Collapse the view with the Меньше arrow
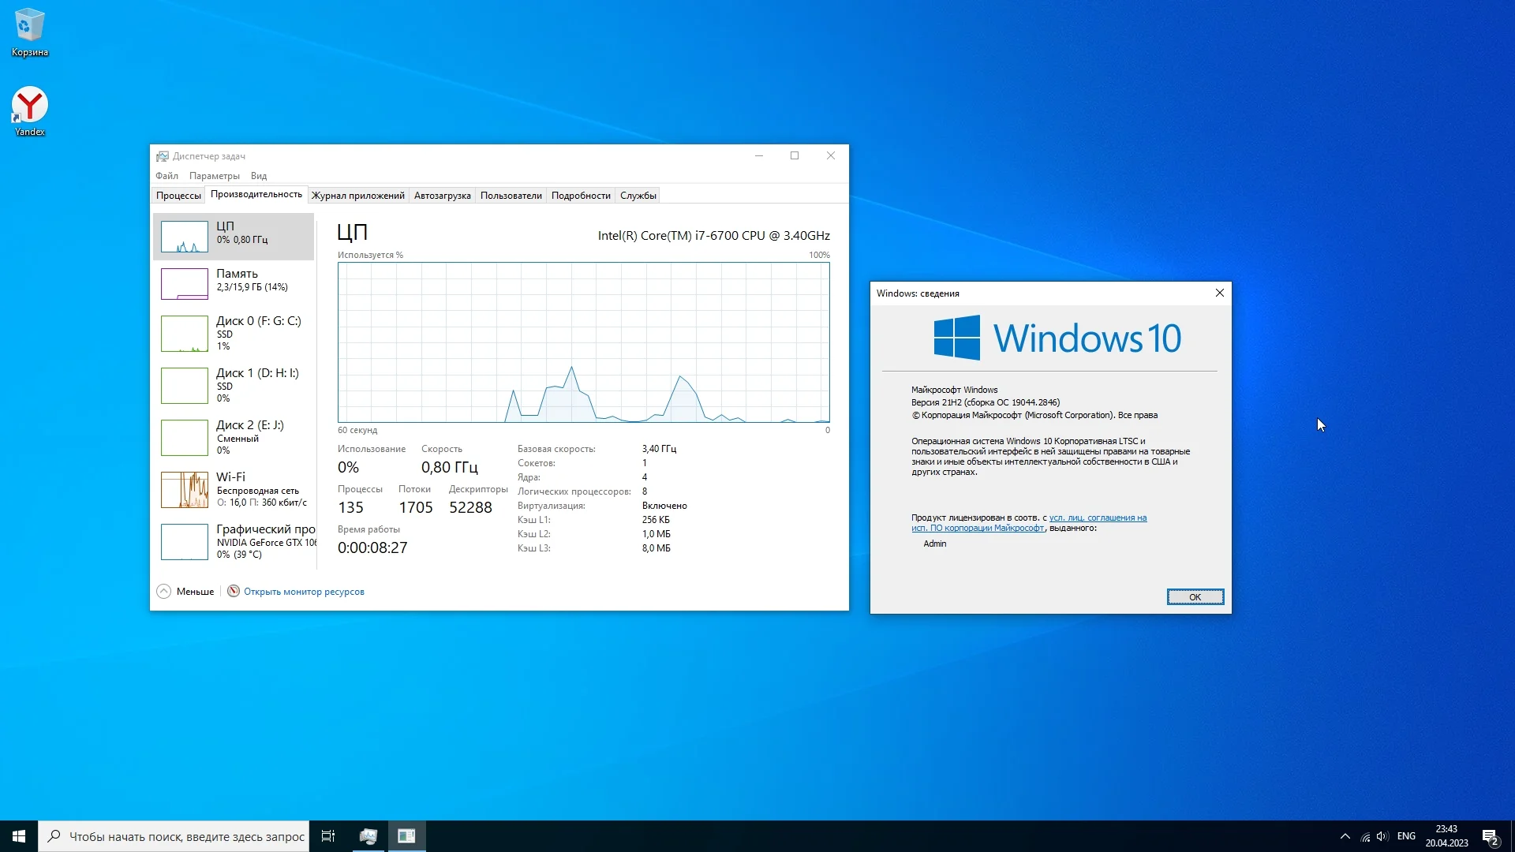Viewport: 1515px width, 852px height. point(164,591)
